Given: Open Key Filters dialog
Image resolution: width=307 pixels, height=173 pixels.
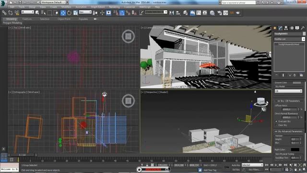Looking at the screenshot, I should click(254, 170).
